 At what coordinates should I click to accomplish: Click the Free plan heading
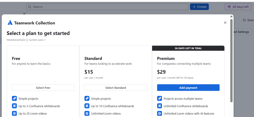pyautogui.click(x=16, y=58)
